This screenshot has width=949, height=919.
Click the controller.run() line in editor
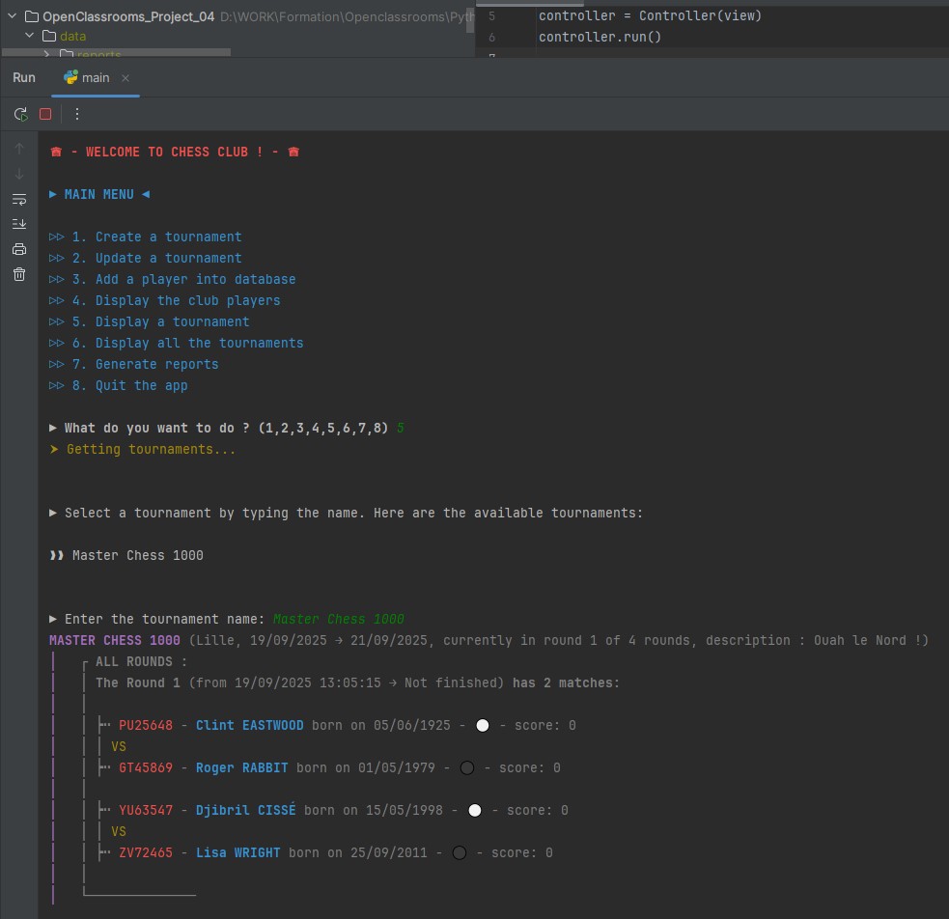[x=600, y=37]
